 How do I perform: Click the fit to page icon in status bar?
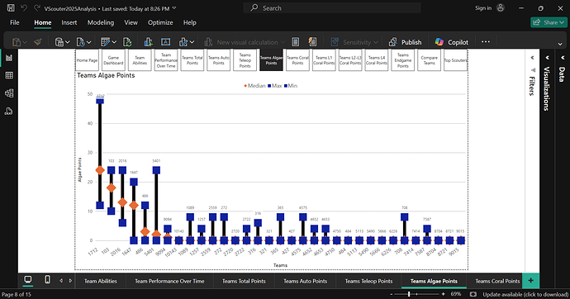(x=473, y=294)
